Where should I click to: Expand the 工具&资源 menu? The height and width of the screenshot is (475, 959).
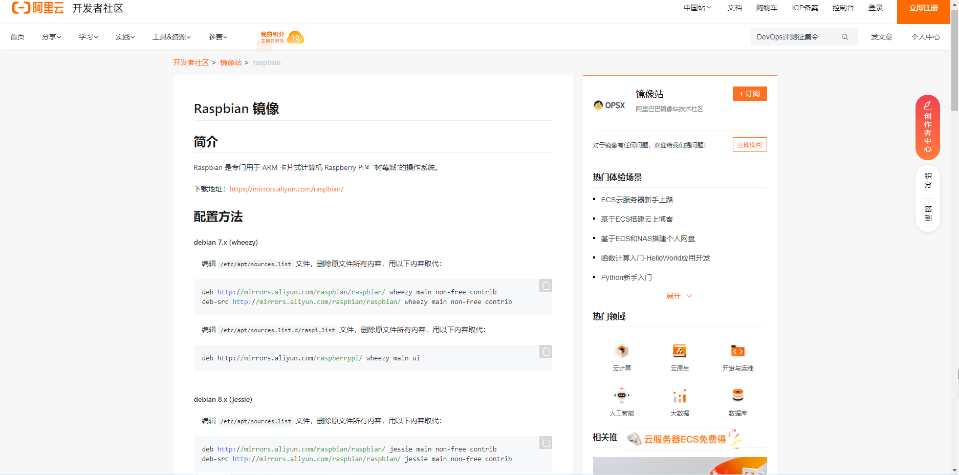(171, 37)
